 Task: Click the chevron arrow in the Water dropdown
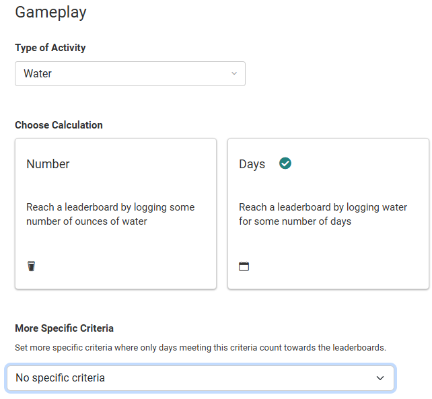234,73
